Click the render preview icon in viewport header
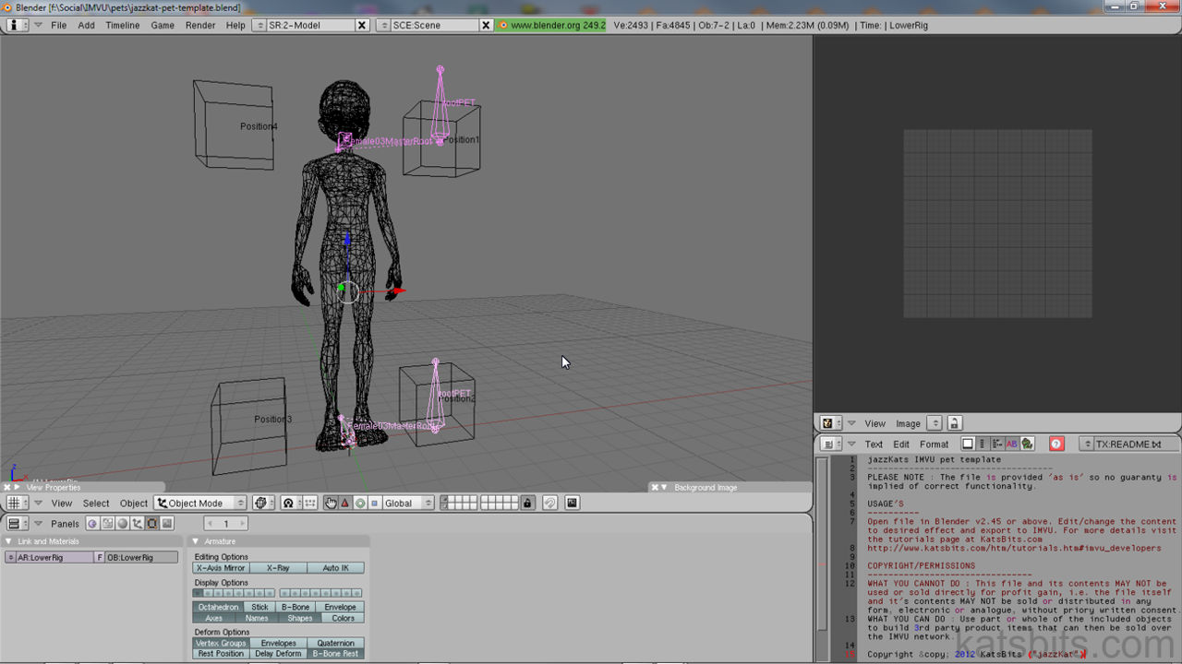 coord(573,503)
